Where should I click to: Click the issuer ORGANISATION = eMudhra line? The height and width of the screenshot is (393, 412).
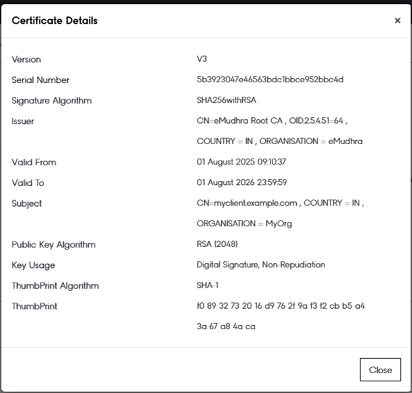coord(279,141)
